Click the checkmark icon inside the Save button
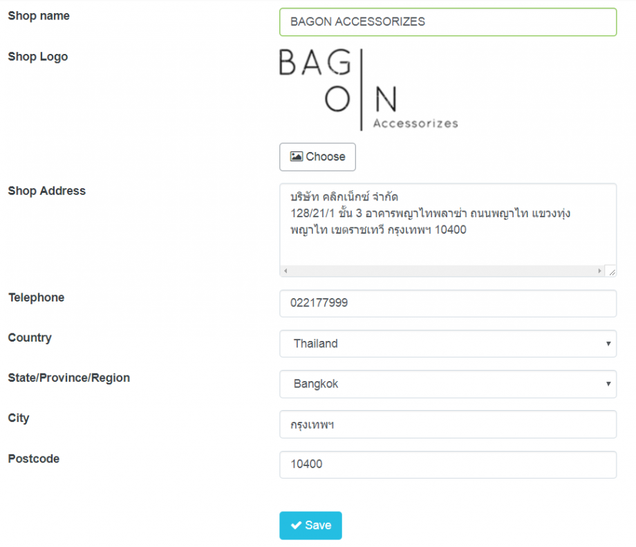Viewport: 636px width, 547px height. pyautogui.click(x=296, y=526)
